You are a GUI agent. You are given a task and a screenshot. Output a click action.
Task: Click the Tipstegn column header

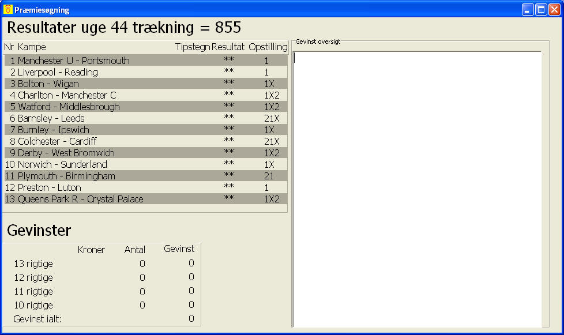pyautogui.click(x=193, y=47)
